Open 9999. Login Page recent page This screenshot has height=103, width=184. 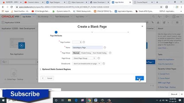tap(164, 83)
